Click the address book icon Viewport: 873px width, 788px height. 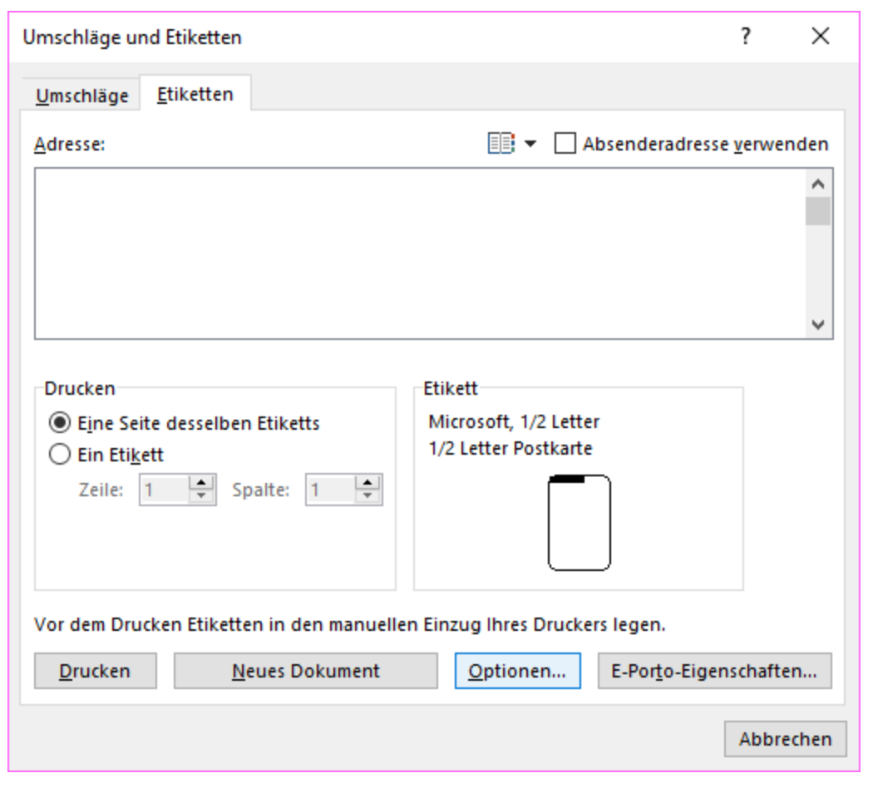click(501, 144)
